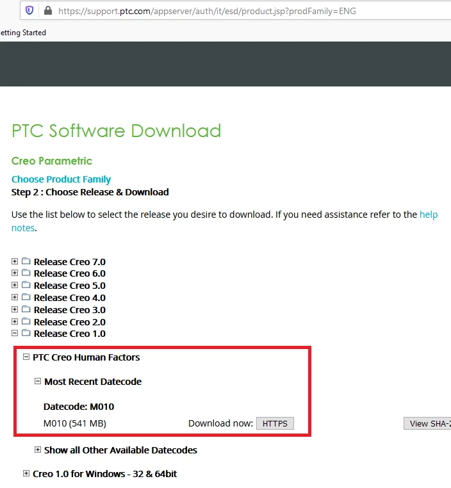
Task: Click folder icon beside Release Creo 7.0
Action: 26,261
